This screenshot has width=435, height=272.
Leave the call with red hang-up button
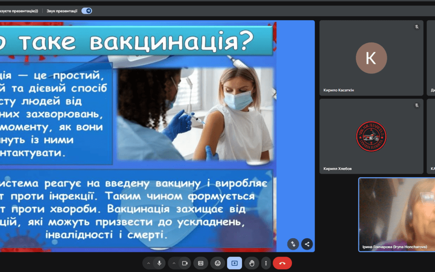pos(282,263)
